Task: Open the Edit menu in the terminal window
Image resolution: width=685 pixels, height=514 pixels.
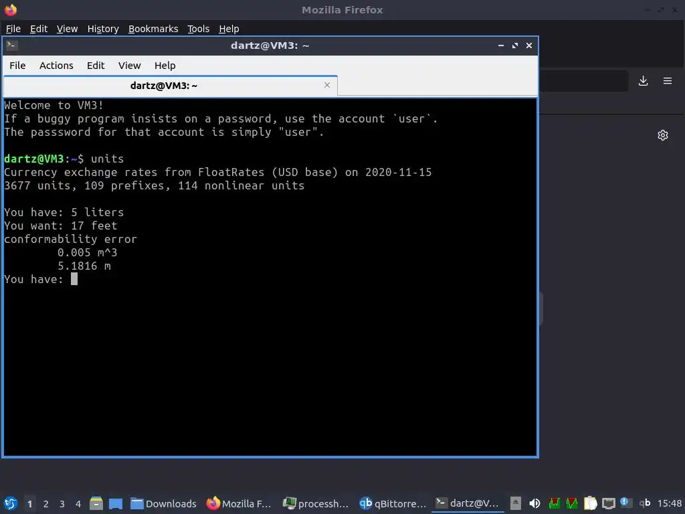Action: click(x=96, y=66)
